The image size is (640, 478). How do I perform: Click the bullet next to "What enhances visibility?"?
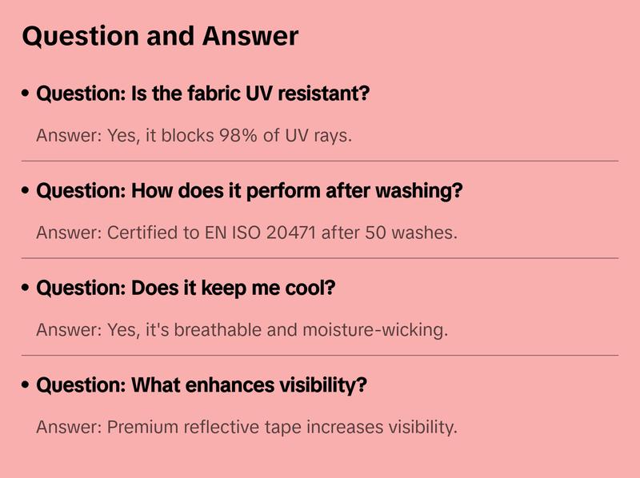click(x=26, y=386)
